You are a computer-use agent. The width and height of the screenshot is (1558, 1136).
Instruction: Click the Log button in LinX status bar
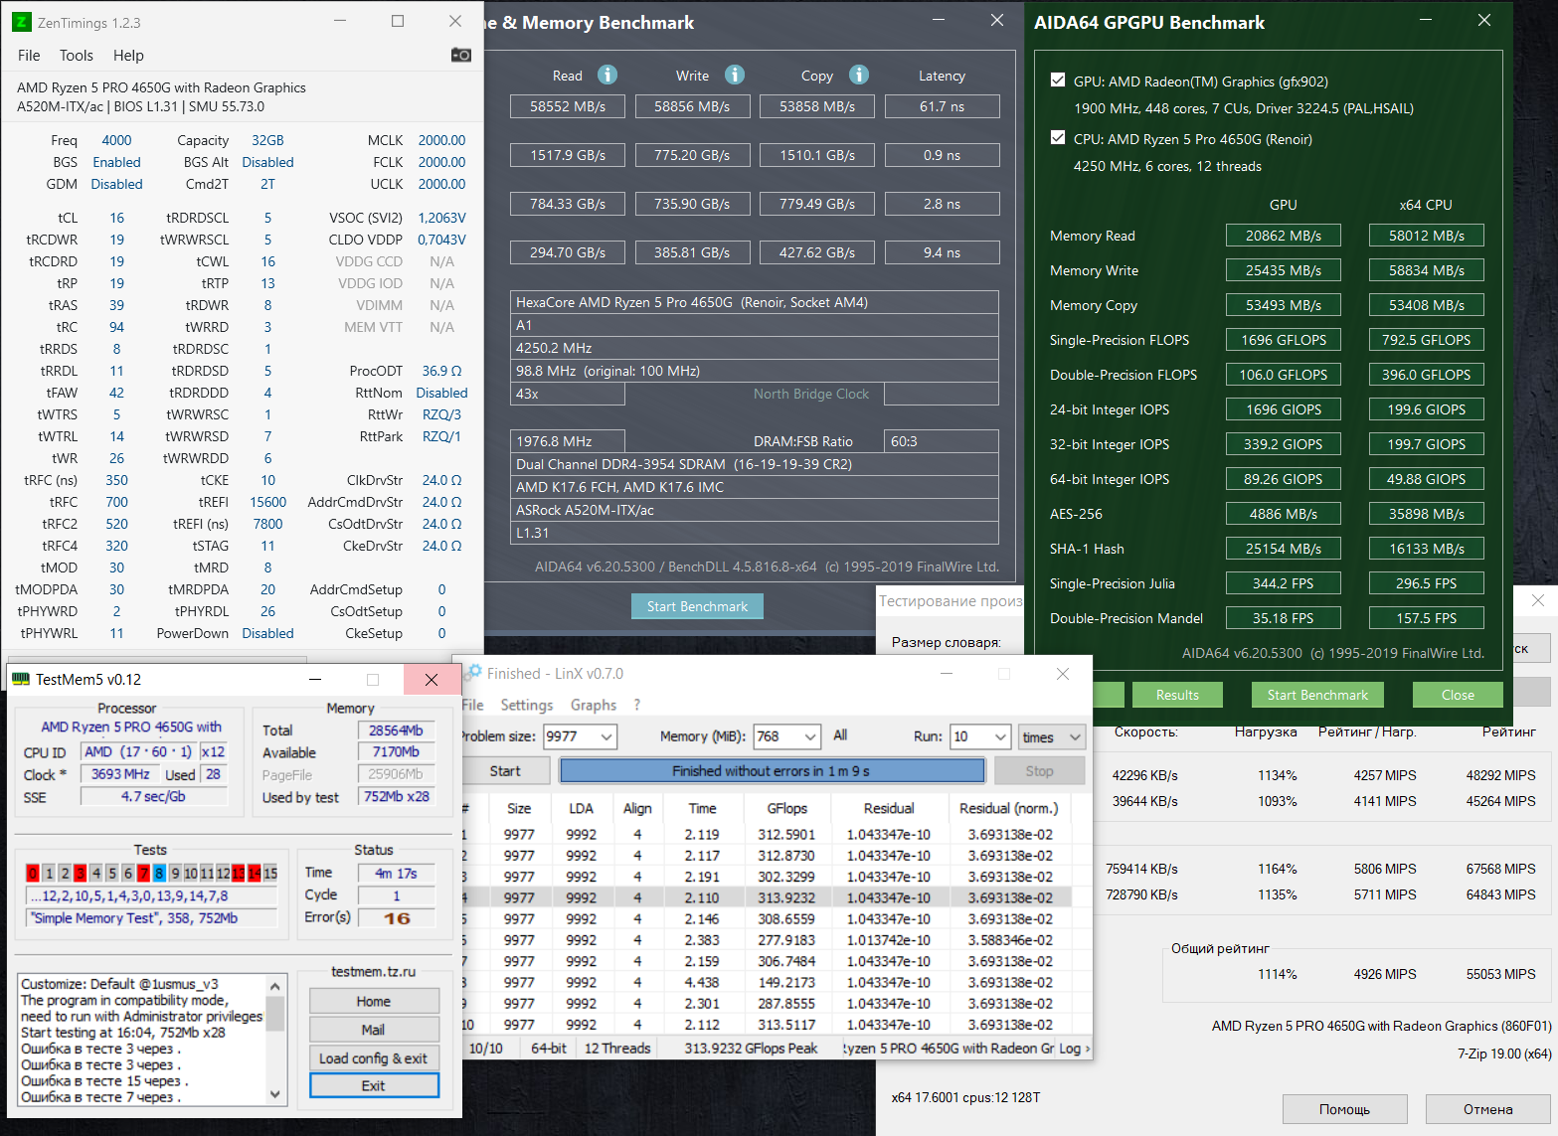[1074, 1048]
